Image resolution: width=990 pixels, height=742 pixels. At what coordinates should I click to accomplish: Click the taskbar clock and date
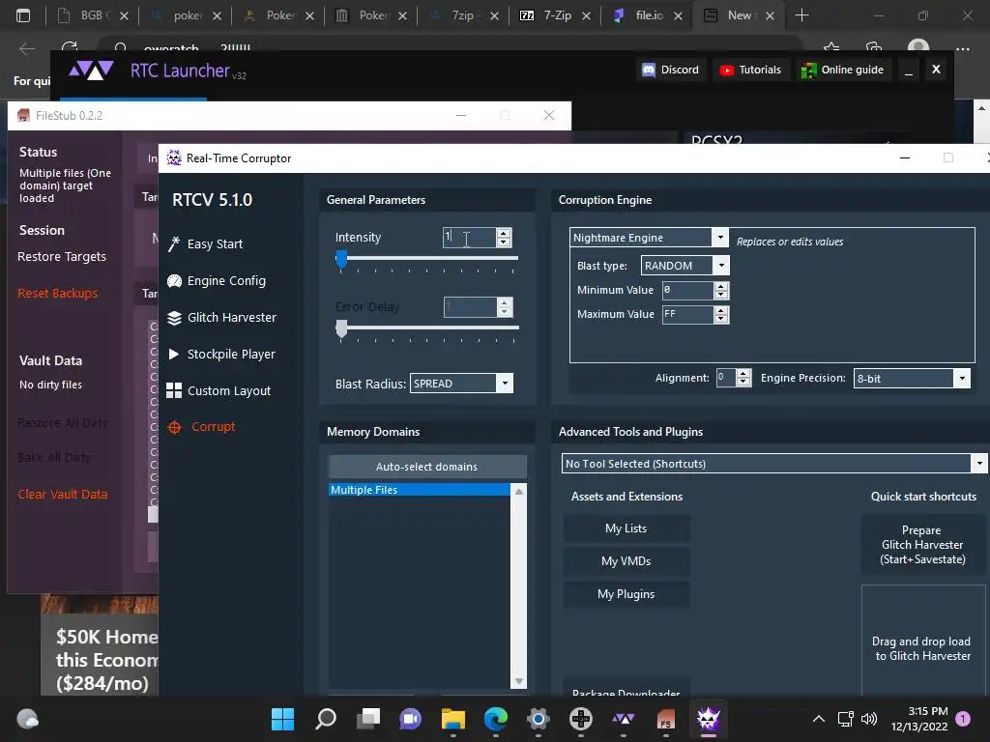click(x=919, y=719)
